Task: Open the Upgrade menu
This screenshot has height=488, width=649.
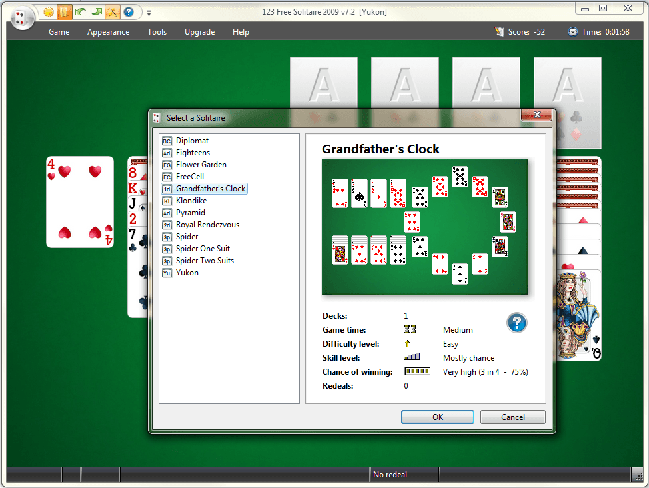Action: (x=199, y=32)
